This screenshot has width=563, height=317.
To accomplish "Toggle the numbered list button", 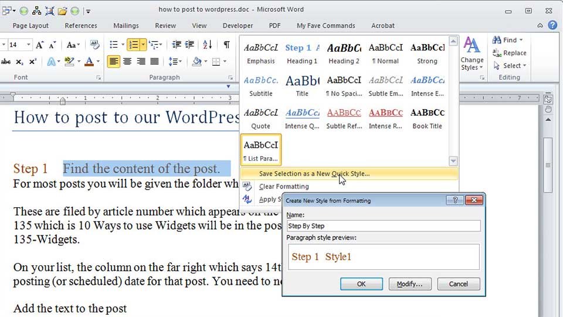I will [134, 45].
